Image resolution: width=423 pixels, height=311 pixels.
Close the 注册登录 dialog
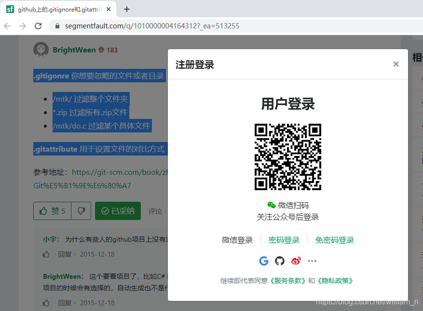coord(396,64)
